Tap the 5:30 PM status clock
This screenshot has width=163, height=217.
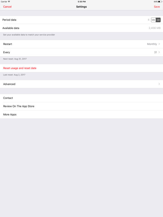point(81,2)
